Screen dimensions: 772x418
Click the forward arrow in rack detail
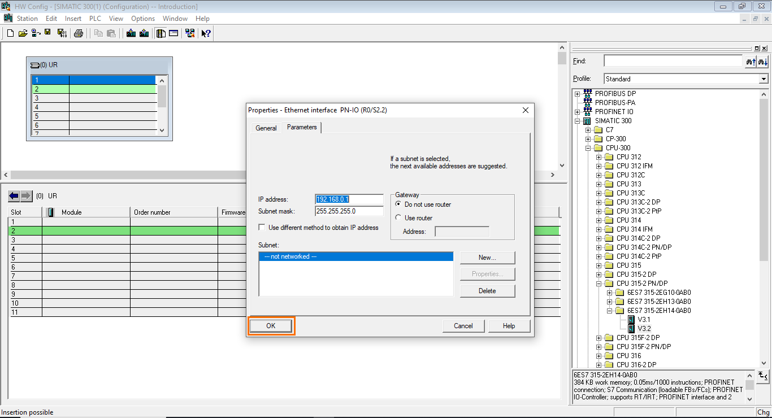click(x=27, y=196)
